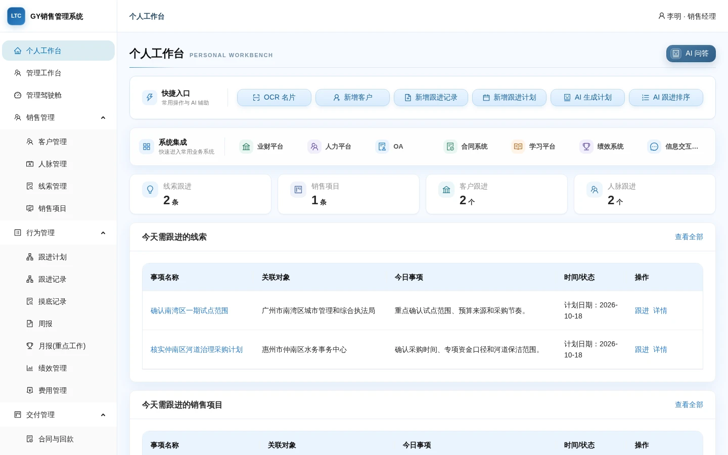Open 绩效管理 in the sidebar
Screen dimensions: 728x455
coord(59,368)
